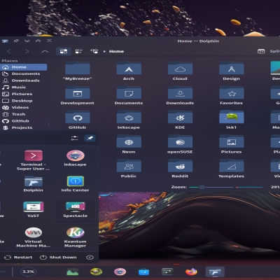The height and width of the screenshot is (280, 280).
Task: Click the keep-above icon in the title bar
Action: (38, 41)
